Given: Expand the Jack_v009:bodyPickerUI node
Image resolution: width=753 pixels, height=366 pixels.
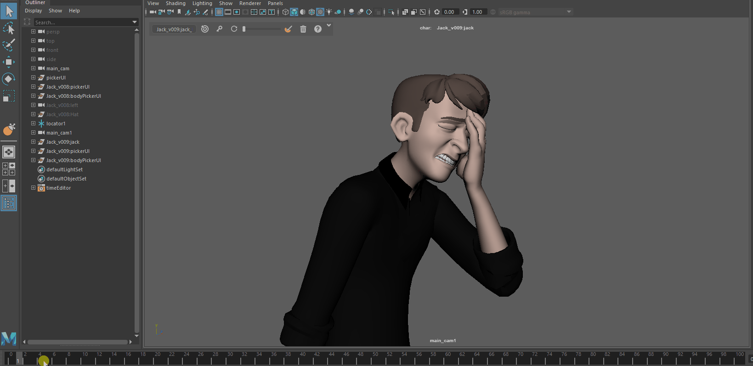Looking at the screenshot, I should (33, 160).
